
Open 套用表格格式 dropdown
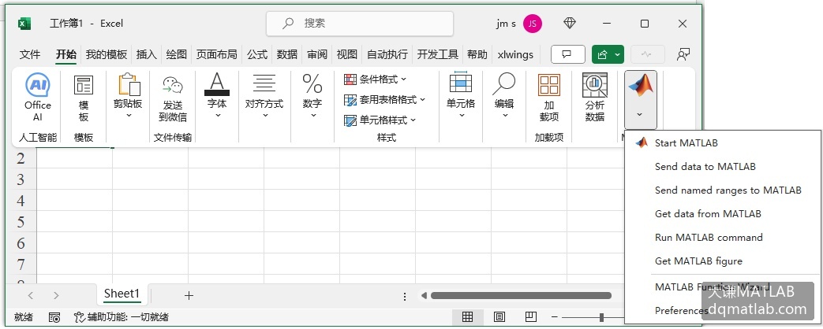click(385, 99)
